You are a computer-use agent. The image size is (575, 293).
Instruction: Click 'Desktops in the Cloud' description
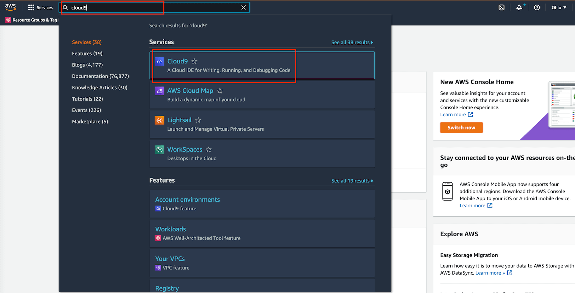tap(192, 158)
